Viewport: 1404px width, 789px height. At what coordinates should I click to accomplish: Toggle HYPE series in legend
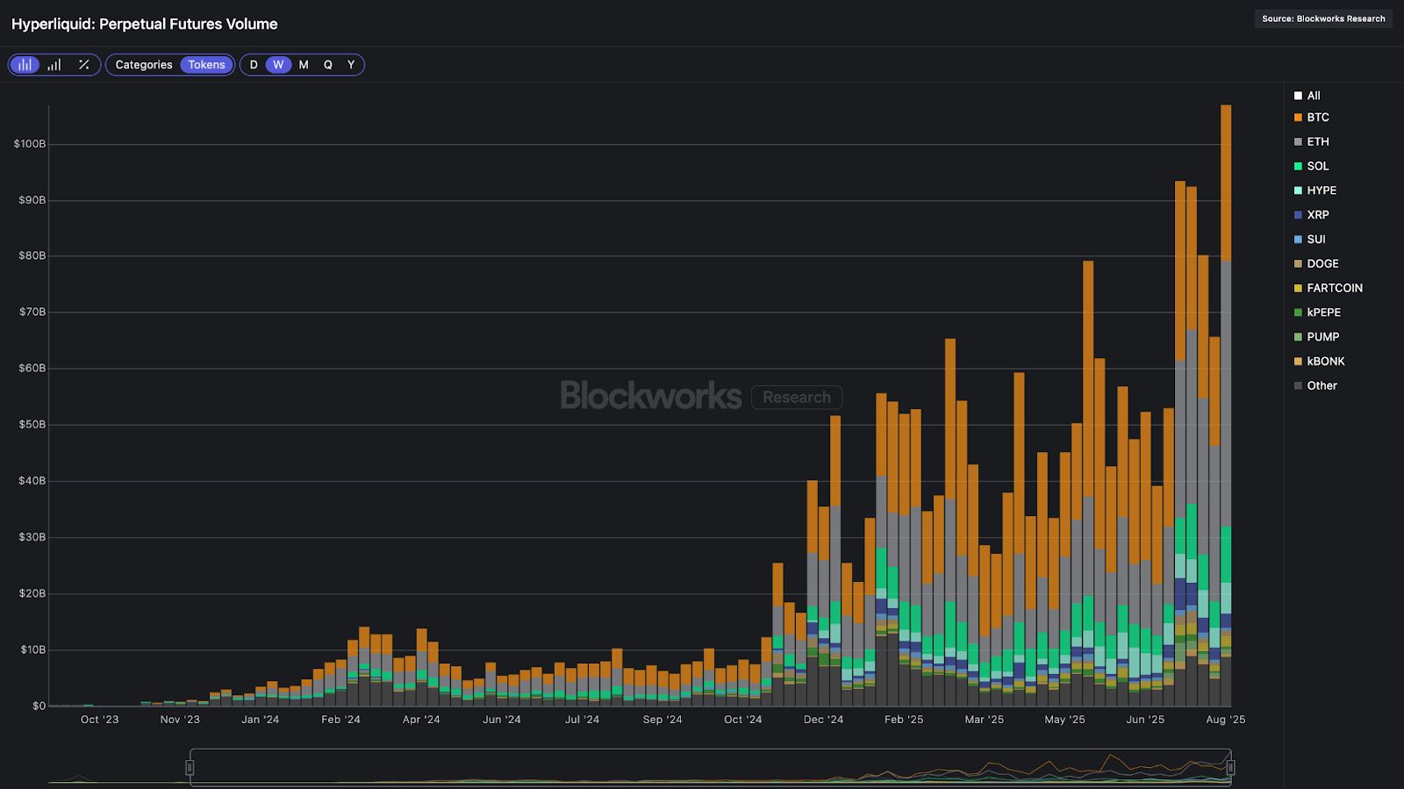pos(1314,190)
